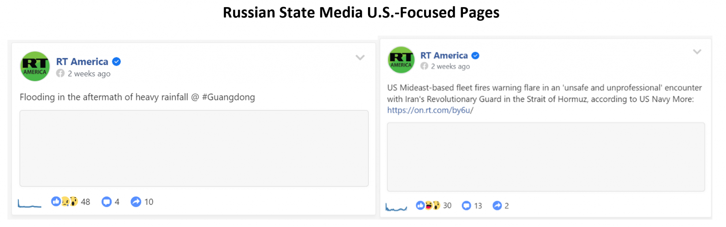Click RT America logo on left post

[35, 66]
